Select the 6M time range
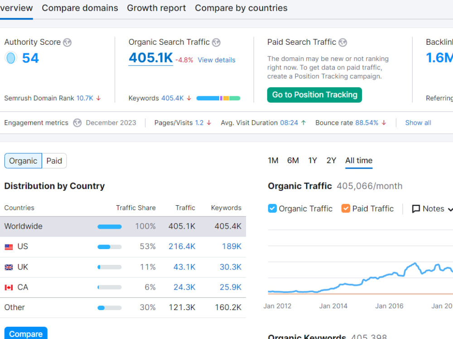The width and height of the screenshot is (453, 339). [293, 160]
